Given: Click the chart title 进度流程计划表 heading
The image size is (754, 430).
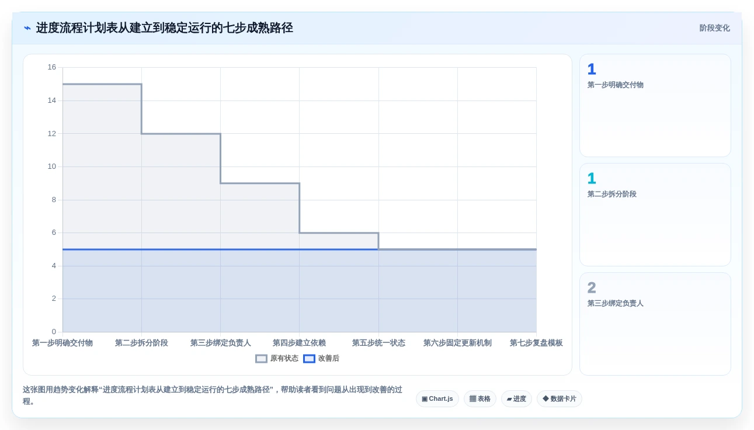Looking at the screenshot, I should click(x=164, y=28).
